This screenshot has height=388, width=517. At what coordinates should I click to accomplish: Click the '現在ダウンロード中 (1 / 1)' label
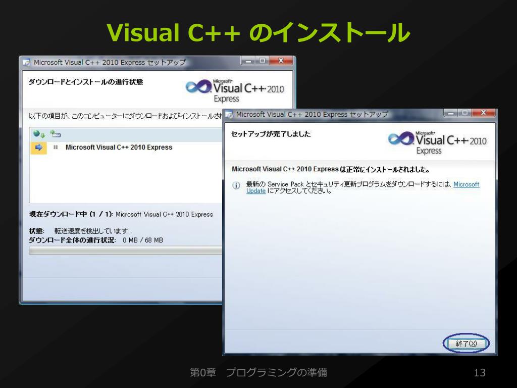click(71, 214)
